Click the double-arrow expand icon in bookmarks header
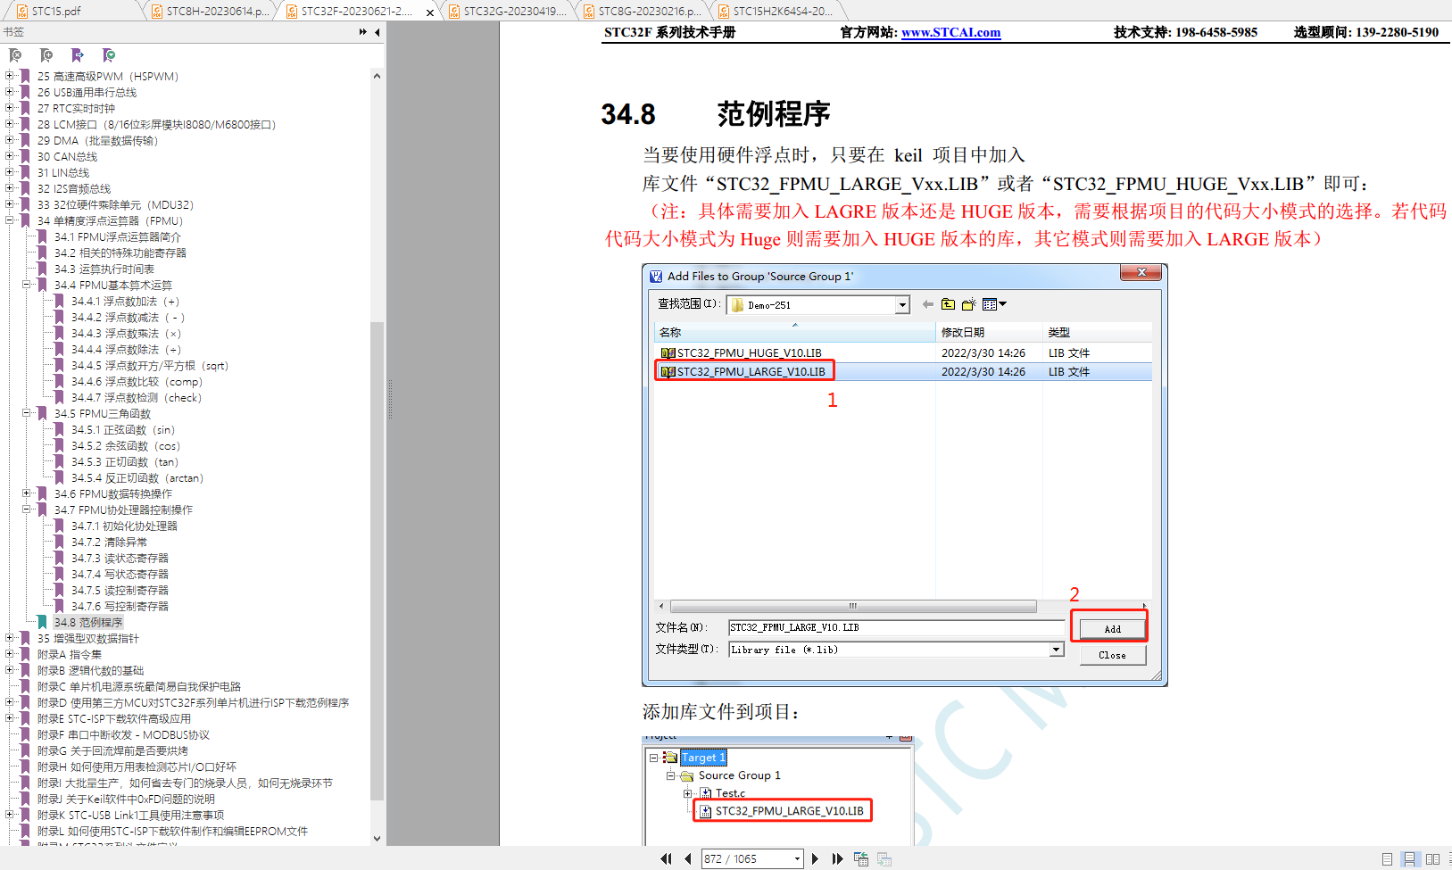This screenshot has width=1452, height=870. (x=363, y=32)
